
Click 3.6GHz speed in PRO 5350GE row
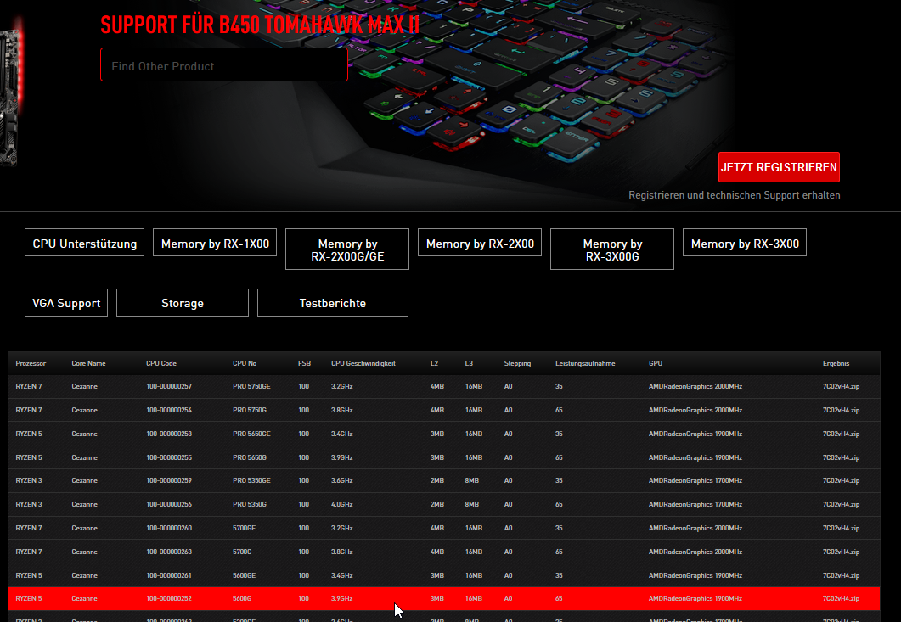tap(342, 481)
